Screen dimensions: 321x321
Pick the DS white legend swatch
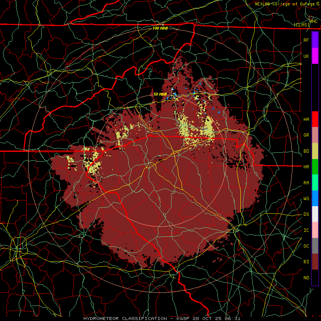tap(315, 214)
